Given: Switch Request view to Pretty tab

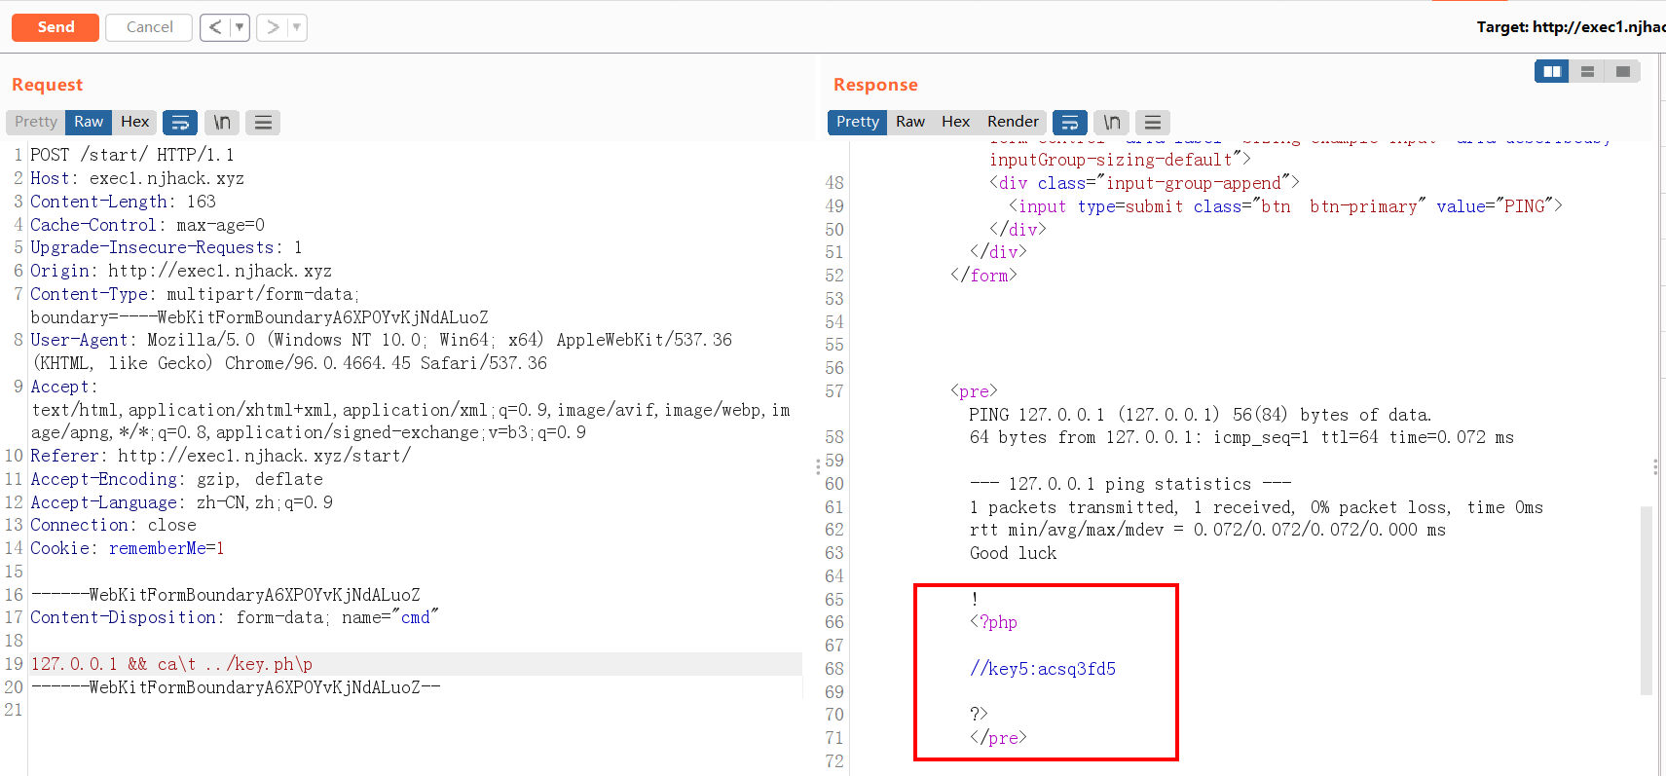Looking at the screenshot, I should [36, 122].
